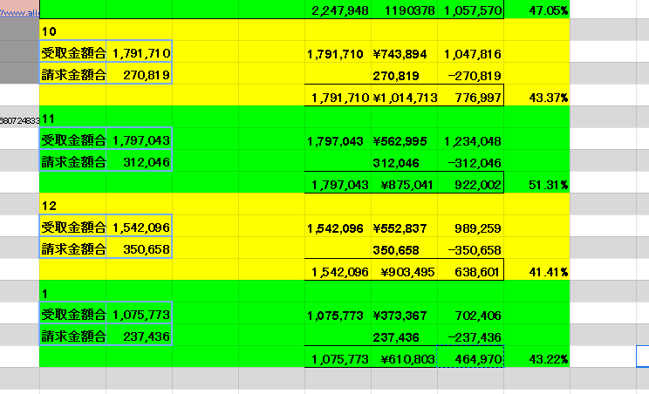This screenshot has height=394, width=649.
Task: Select 請求金額合 label beside 270,819
Action: 73,75
